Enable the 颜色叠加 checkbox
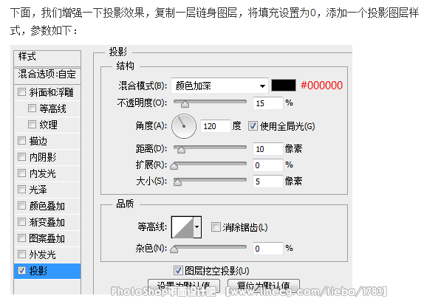This screenshot has width=424, height=304. tap(21, 206)
